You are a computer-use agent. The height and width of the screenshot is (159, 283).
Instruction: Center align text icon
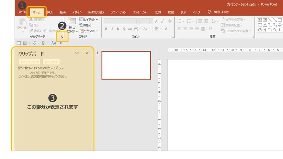185,29
